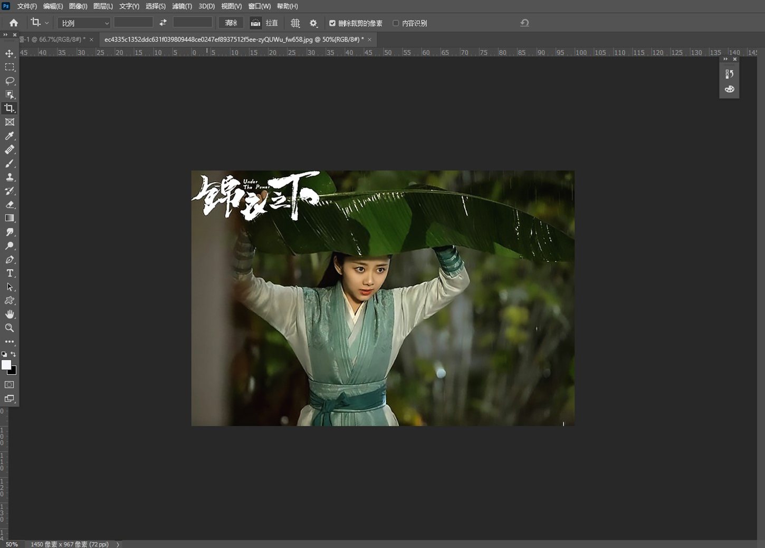Click the foreground color swatch
The height and width of the screenshot is (548, 765).
coord(6,365)
